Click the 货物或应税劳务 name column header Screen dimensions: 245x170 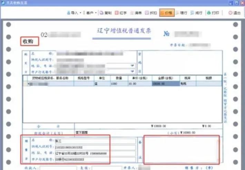(x=50, y=78)
